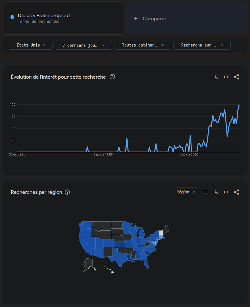This screenshot has height=307, width=250.
Task: Share the interest over time chart
Action: point(236,77)
